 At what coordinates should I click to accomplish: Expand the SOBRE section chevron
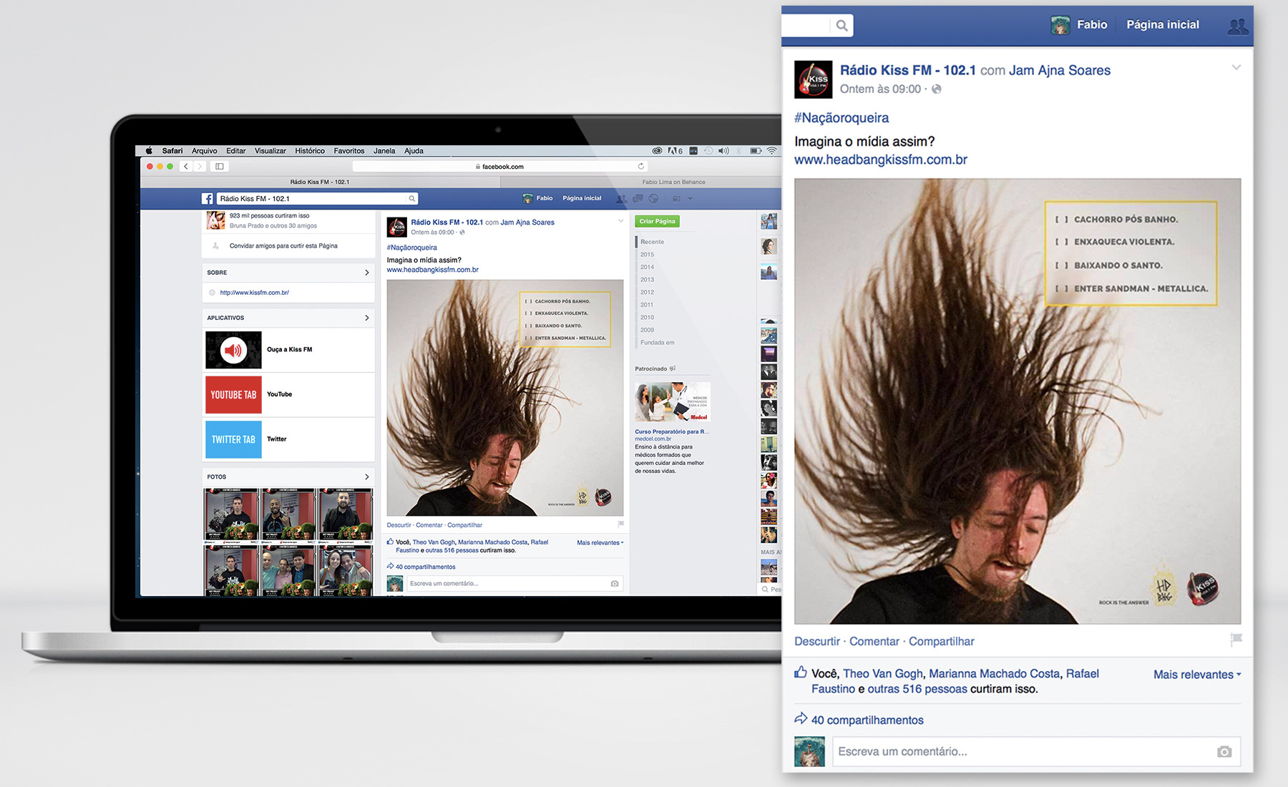point(367,273)
